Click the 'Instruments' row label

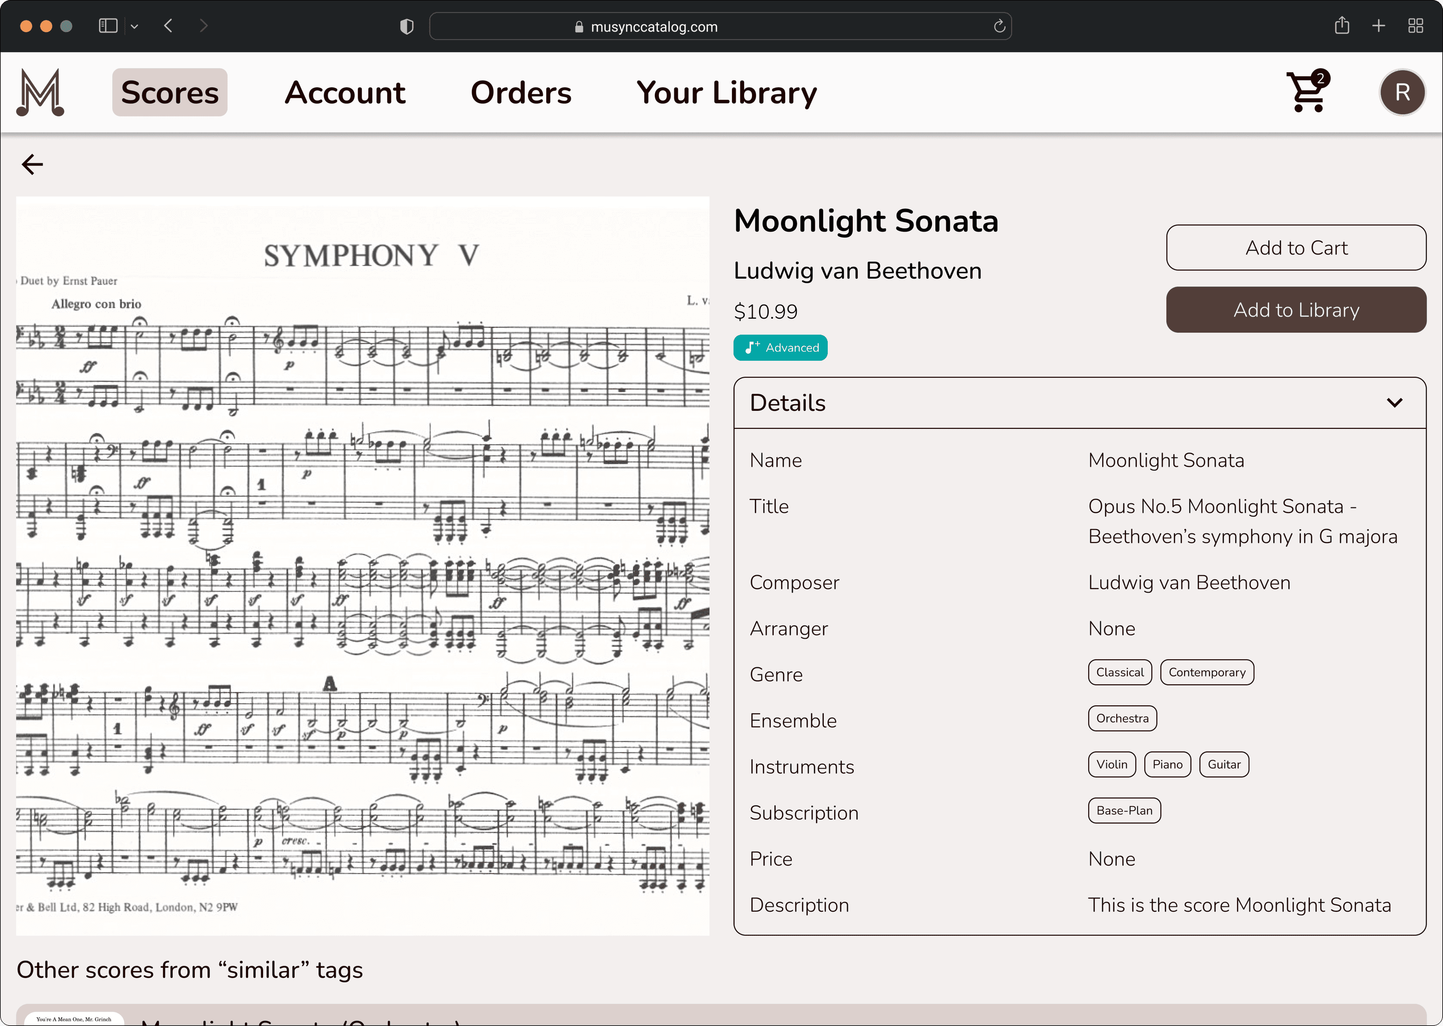(x=802, y=767)
